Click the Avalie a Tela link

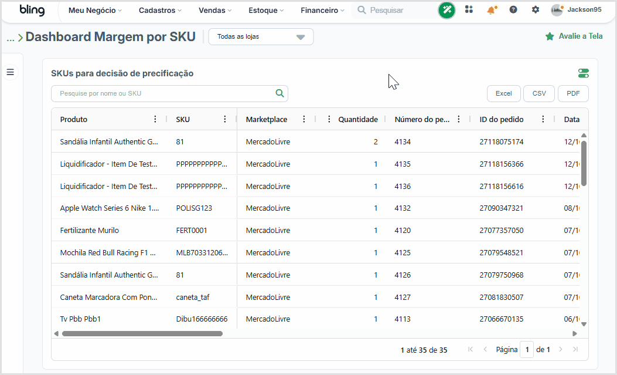point(581,36)
